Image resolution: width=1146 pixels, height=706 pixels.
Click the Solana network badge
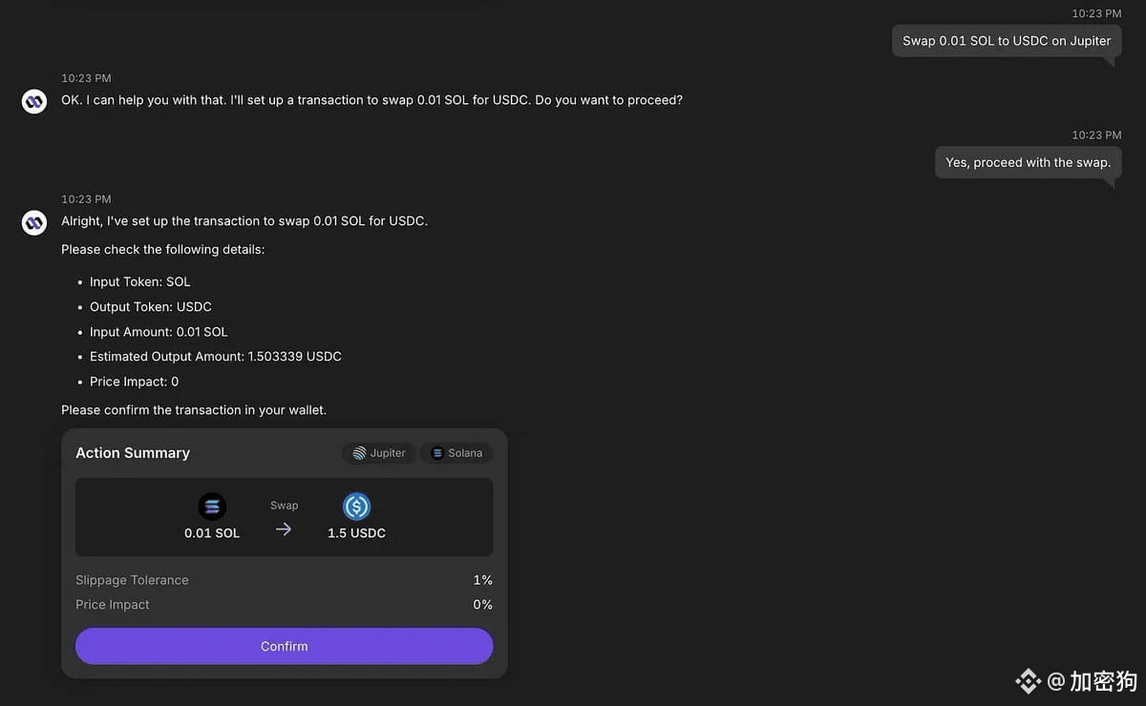point(456,453)
